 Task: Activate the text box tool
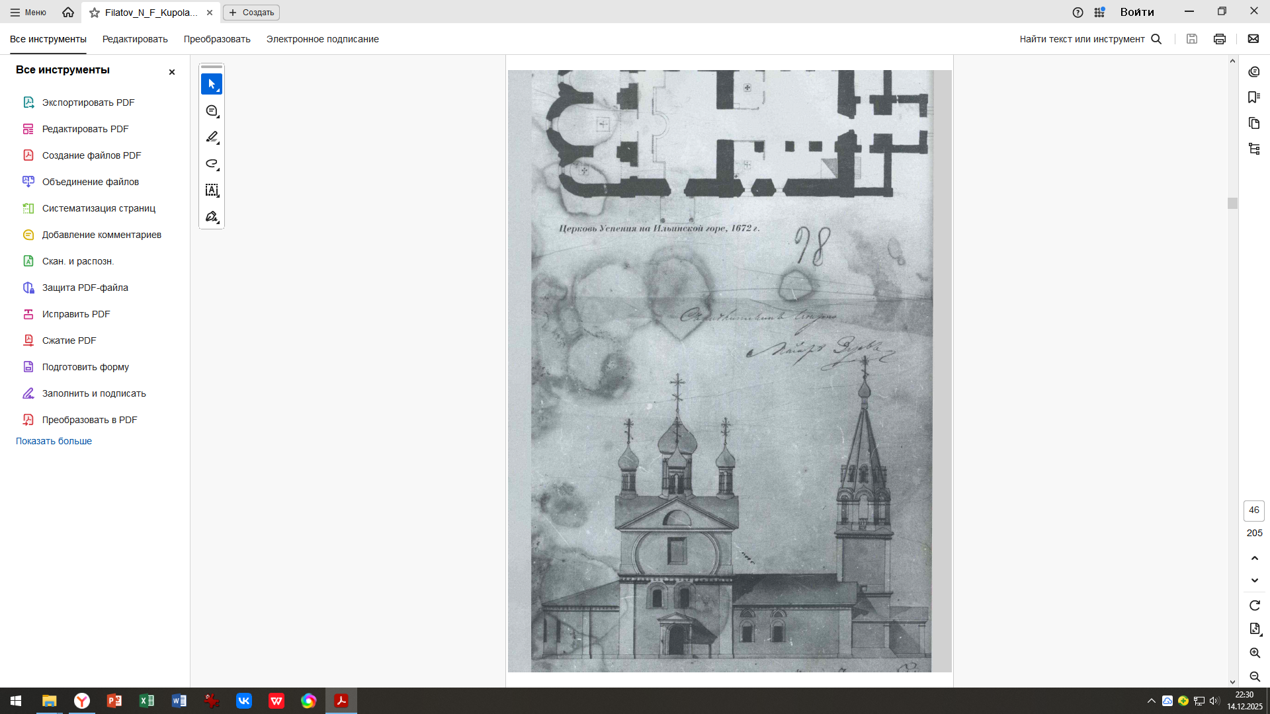212,190
